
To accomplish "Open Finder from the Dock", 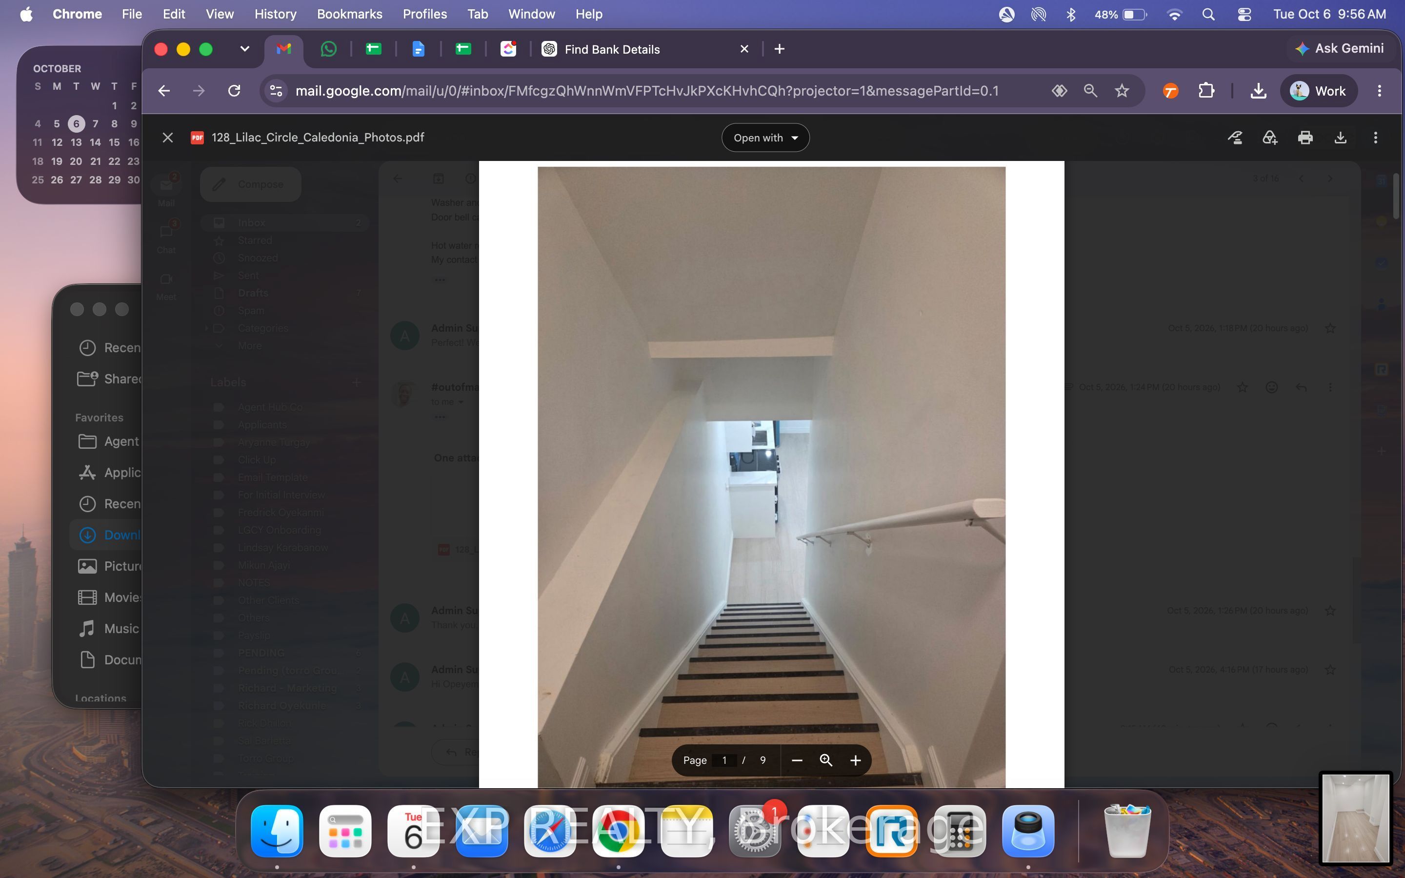I will point(277,831).
